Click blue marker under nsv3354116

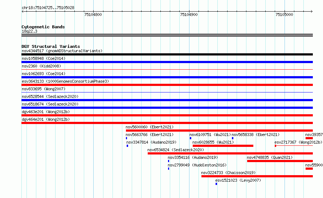coord(168,161)
